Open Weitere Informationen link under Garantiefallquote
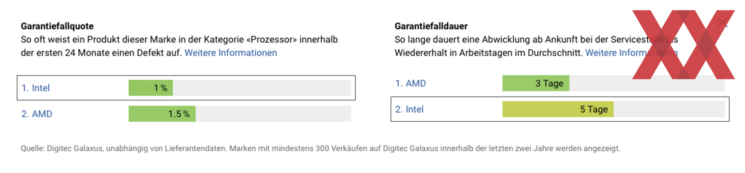The height and width of the screenshot is (173, 745). pyautogui.click(x=230, y=53)
